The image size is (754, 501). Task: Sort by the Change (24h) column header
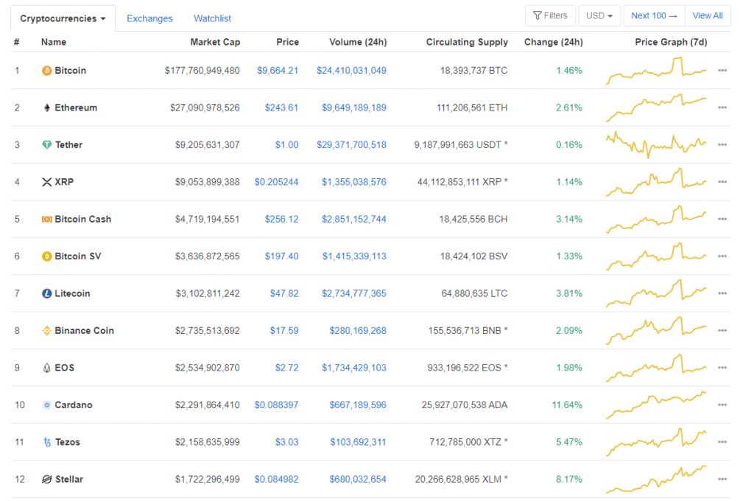[553, 42]
